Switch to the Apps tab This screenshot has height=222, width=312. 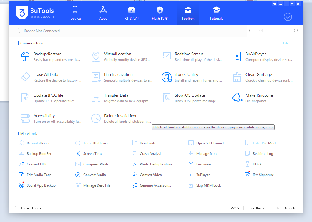103,13
